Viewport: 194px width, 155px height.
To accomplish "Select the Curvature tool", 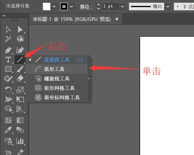I will [x=20, y=50].
